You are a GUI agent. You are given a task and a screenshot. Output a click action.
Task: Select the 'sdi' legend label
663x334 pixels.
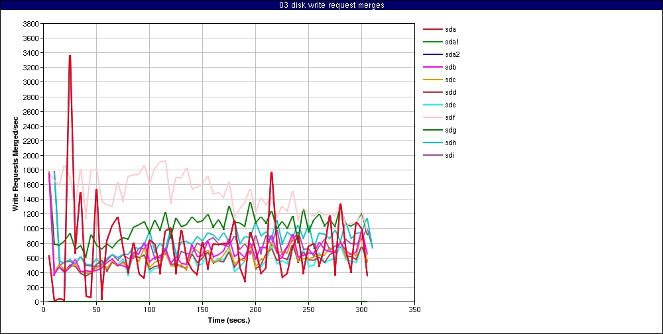[450, 155]
